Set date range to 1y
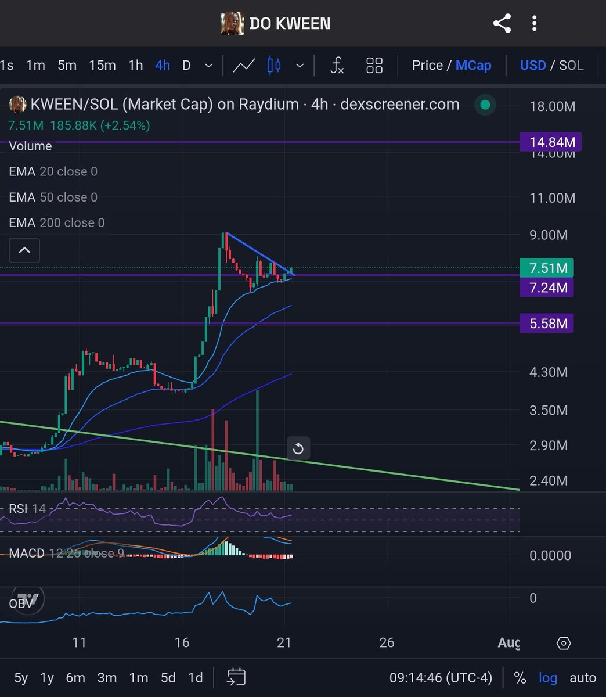The height and width of the screenshot is (697, 606). [47, 678]
